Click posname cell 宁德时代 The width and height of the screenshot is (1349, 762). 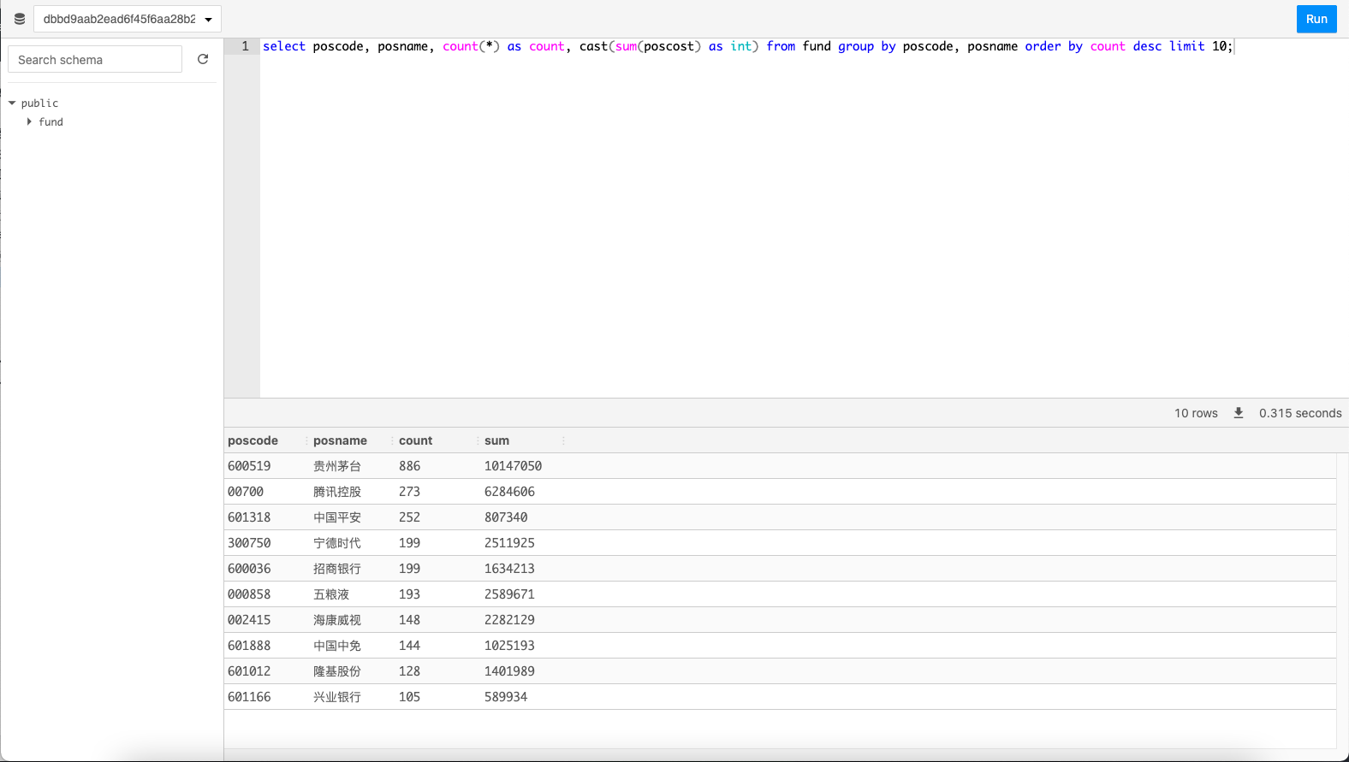pos(337,543)
